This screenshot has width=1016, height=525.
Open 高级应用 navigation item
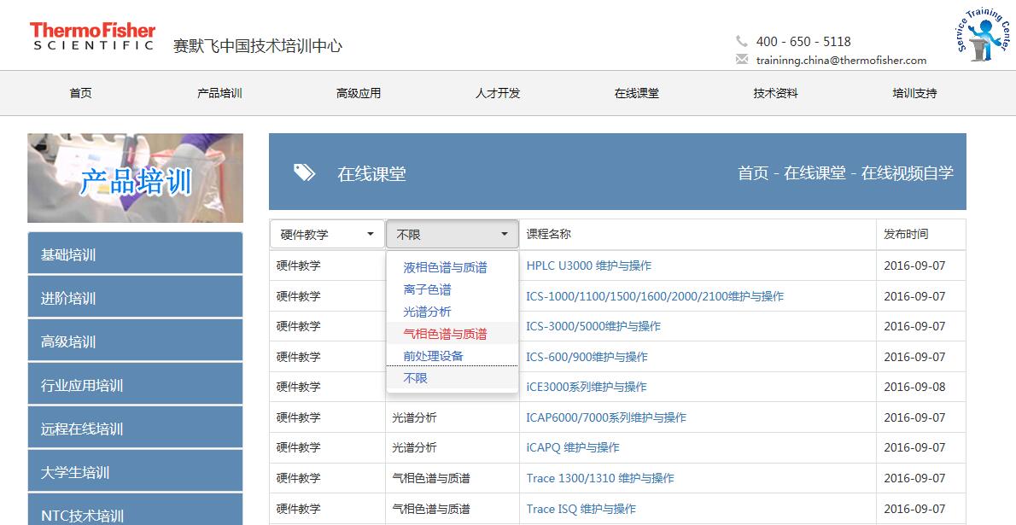[x=359, y=93]
